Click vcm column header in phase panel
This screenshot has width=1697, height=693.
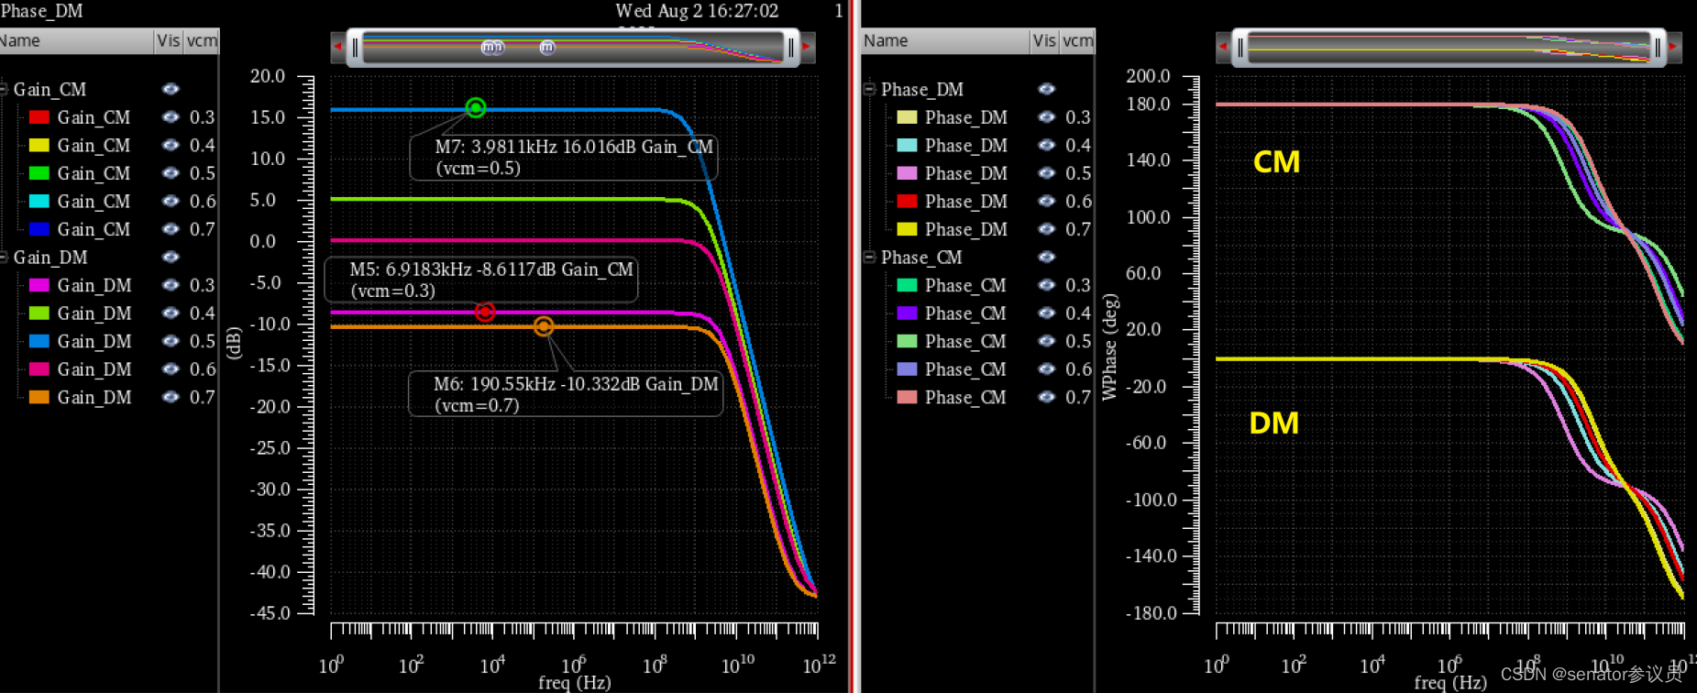pyautogui.click(x=1077, y=41)
